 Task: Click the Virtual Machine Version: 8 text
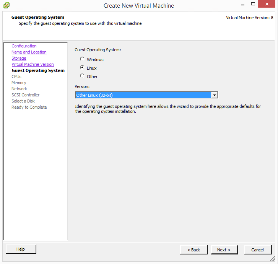click(250, 18)
